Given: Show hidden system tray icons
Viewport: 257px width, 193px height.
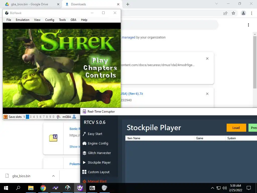Looking at the screenshot, I should [212, 188].
